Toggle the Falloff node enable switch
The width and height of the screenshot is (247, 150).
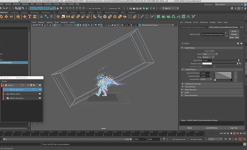click(241, 43)
